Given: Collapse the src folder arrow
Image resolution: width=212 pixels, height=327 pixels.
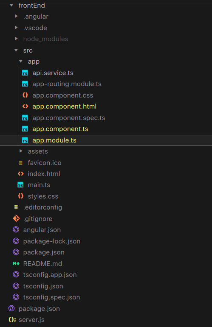Looking at the screenshot, I should pos(16,50).
